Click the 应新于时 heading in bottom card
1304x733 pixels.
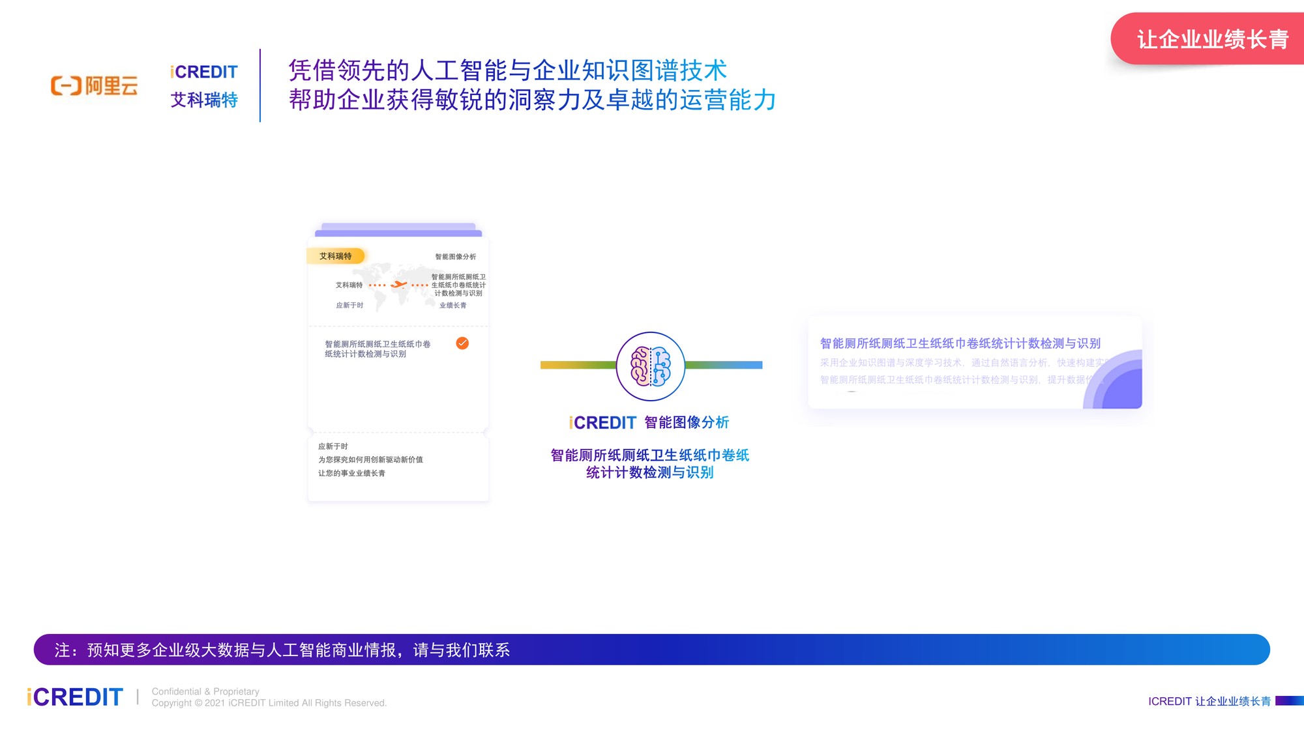coord(333,446)
